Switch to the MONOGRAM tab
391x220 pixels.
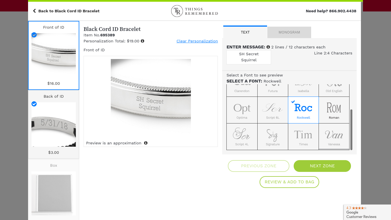[x=289, y=32]
